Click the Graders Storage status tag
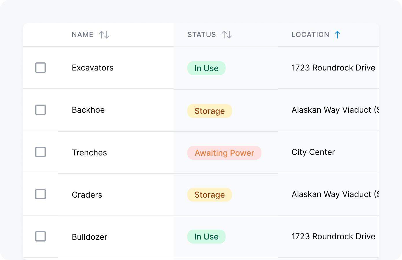 pos(209,195)
